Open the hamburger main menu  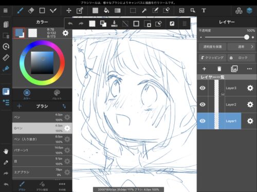(x=6, y=11)
